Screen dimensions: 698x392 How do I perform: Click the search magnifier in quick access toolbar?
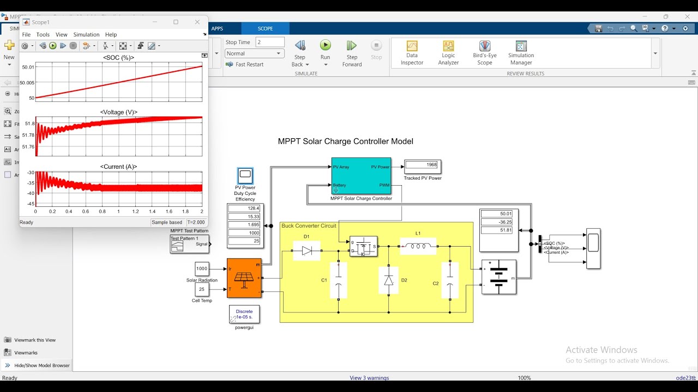coord(634,28)
